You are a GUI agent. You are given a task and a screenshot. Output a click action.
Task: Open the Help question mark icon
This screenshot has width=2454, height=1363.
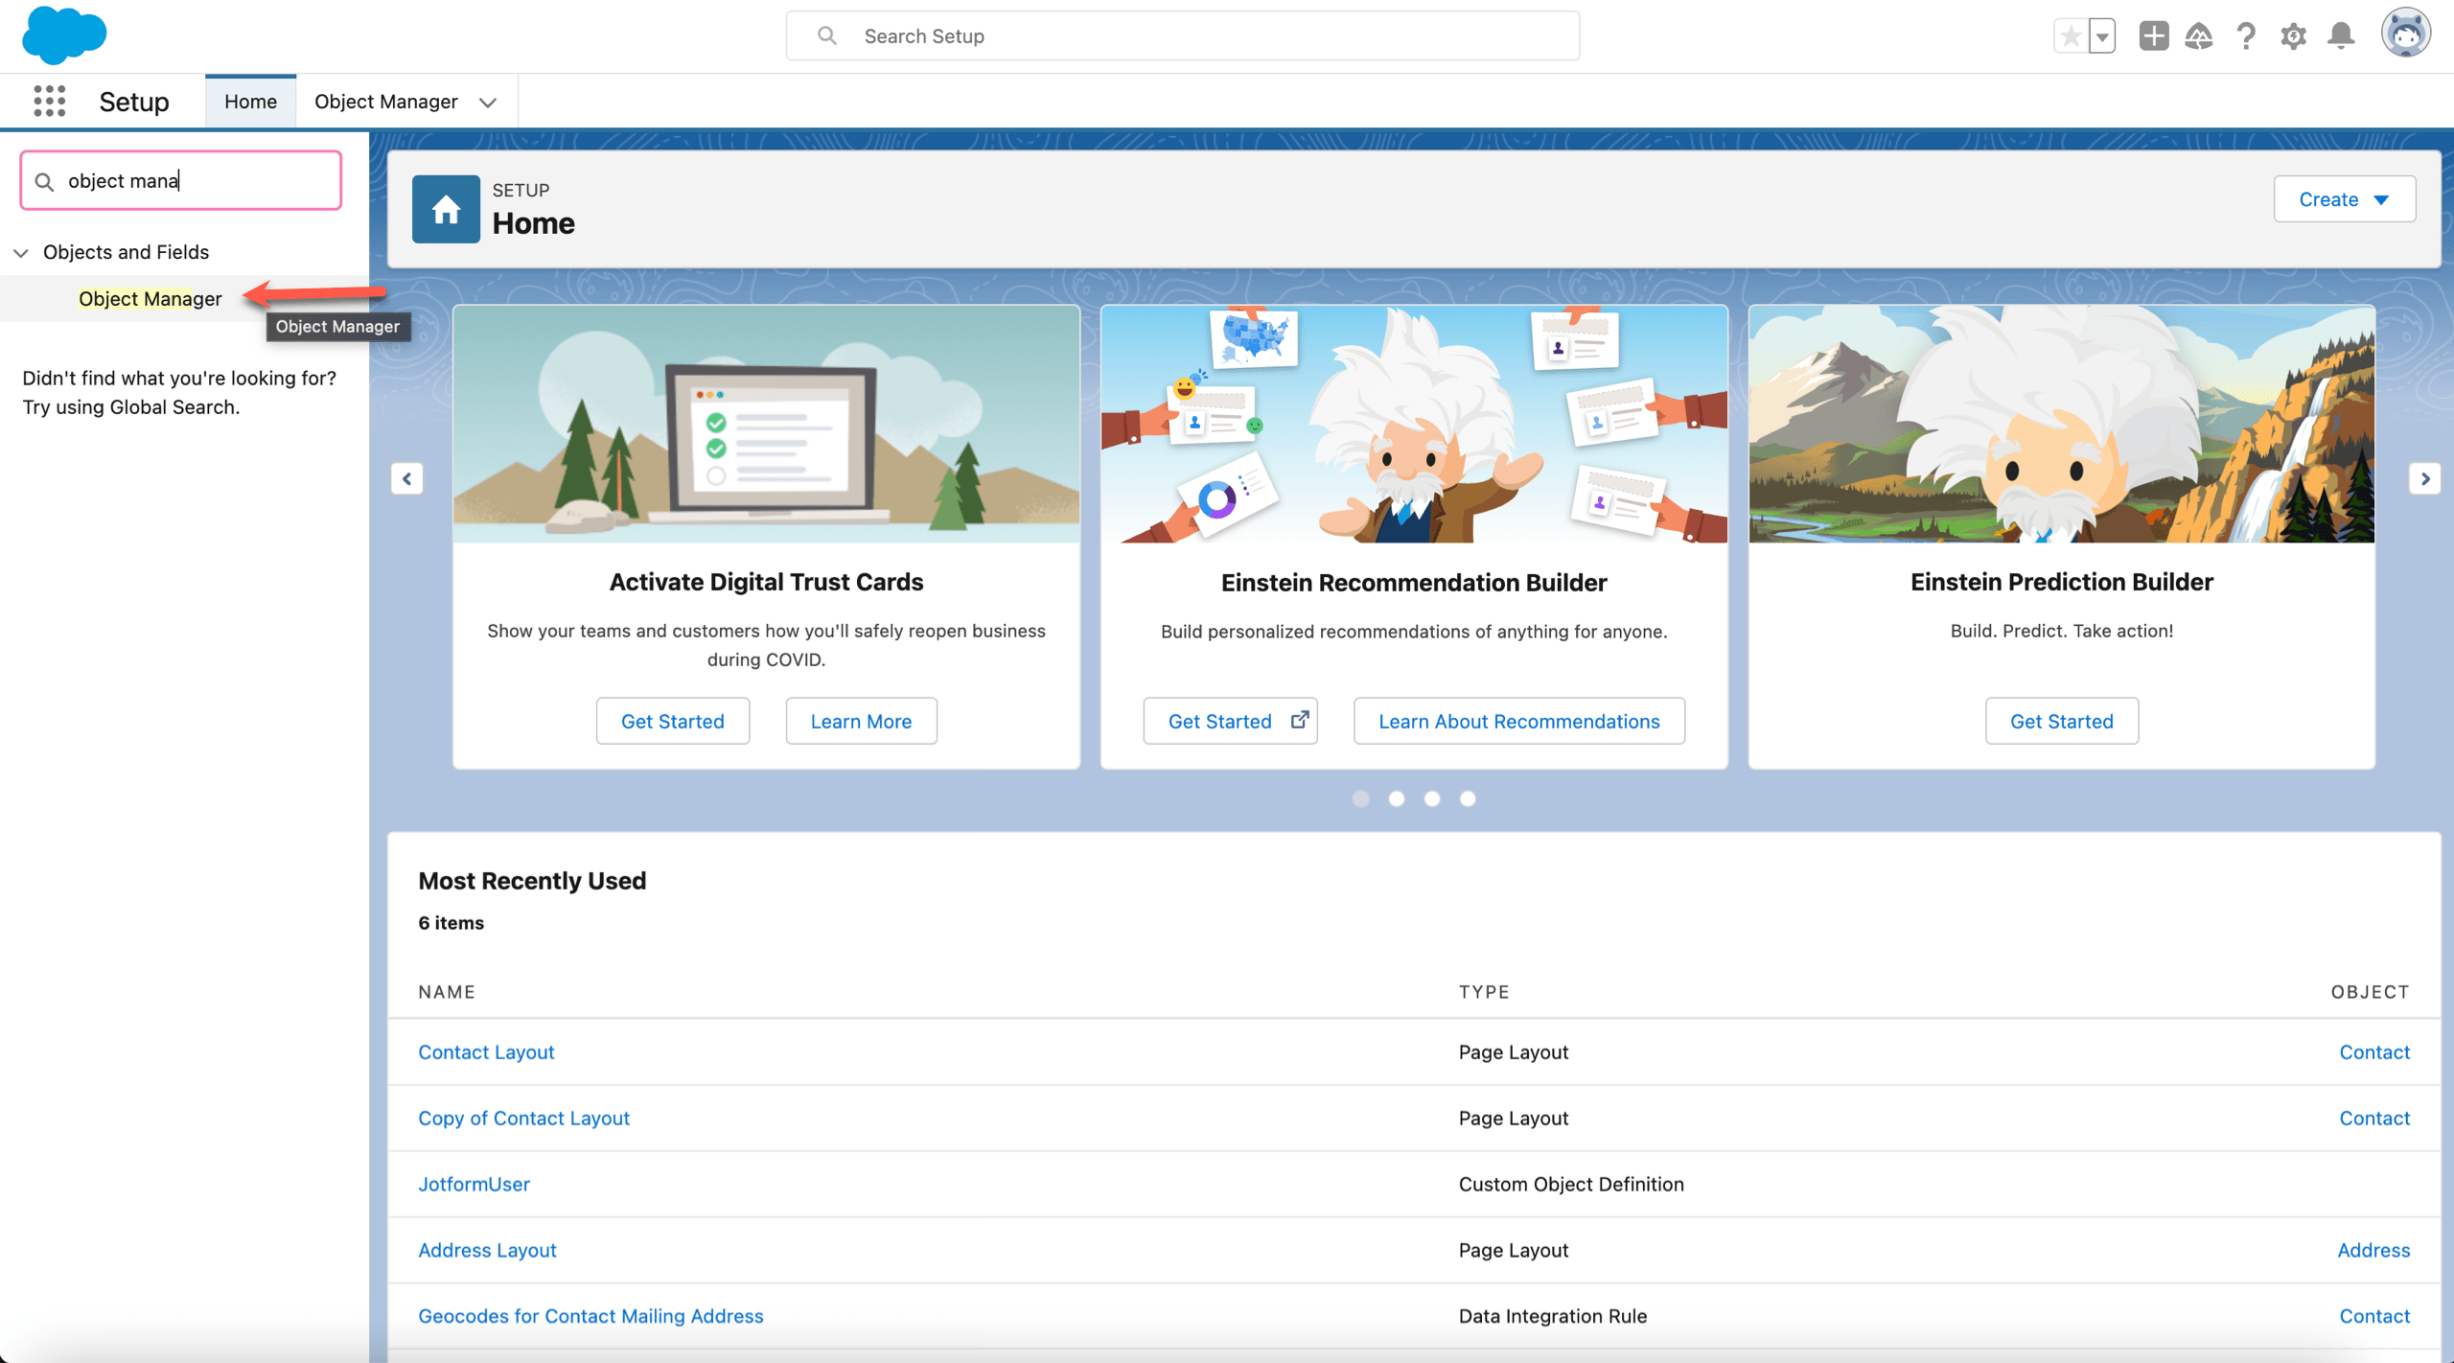2246,36
